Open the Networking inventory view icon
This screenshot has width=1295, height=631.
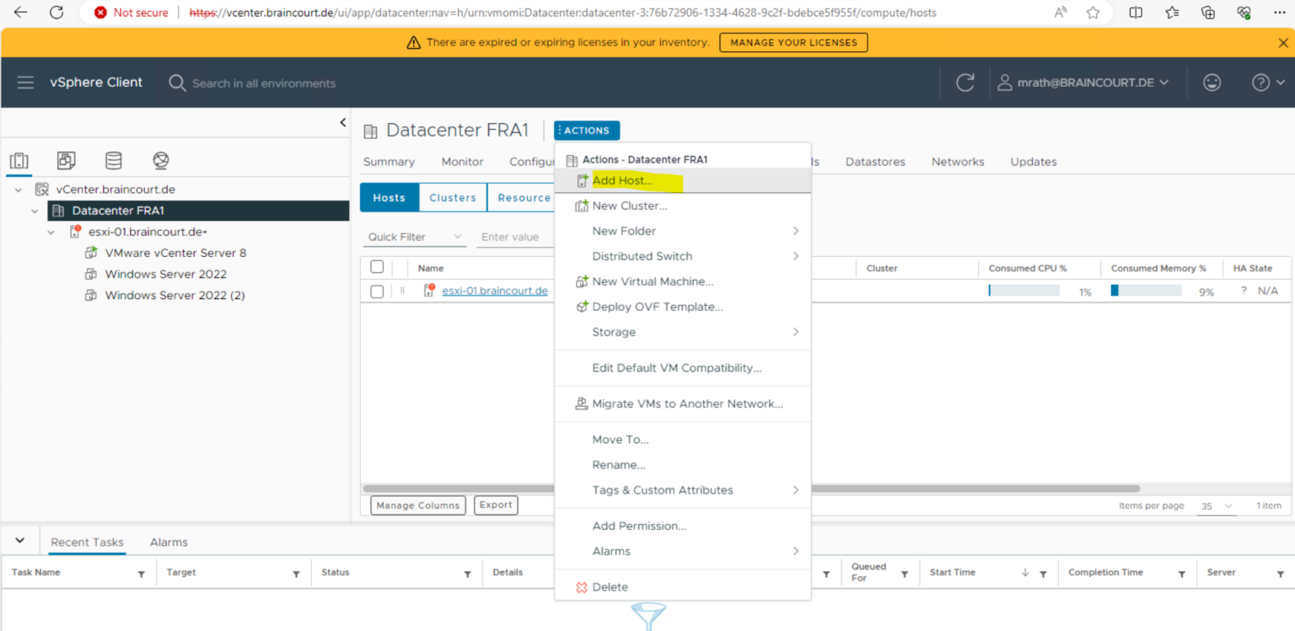[x=161, y=161]
